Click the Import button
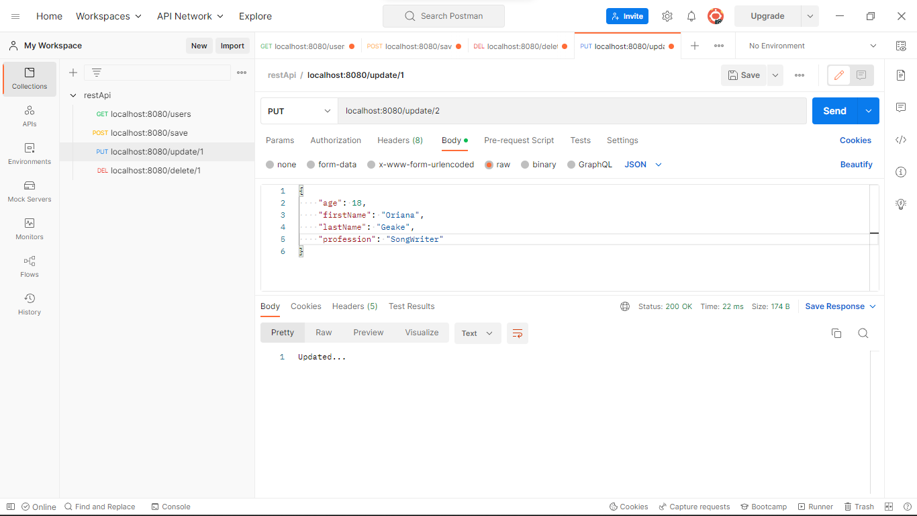Viewport: 917px width, 516px height. point(232,46)
